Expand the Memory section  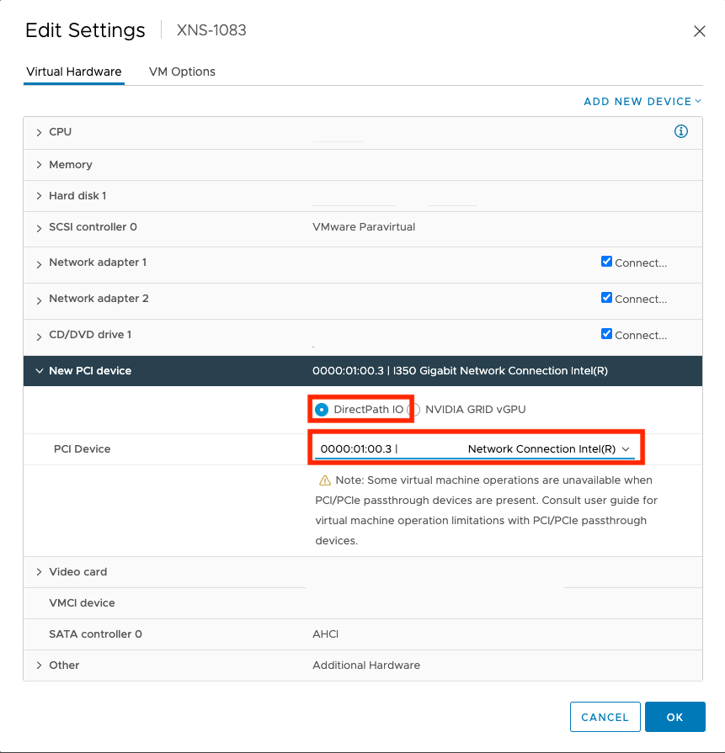coord(40,164)
